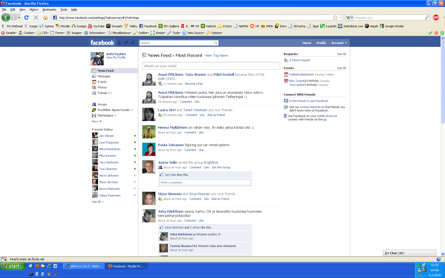The image size is (445, 278).
Task: Open Facebook notifications globe icon
Action: point(133,43)
